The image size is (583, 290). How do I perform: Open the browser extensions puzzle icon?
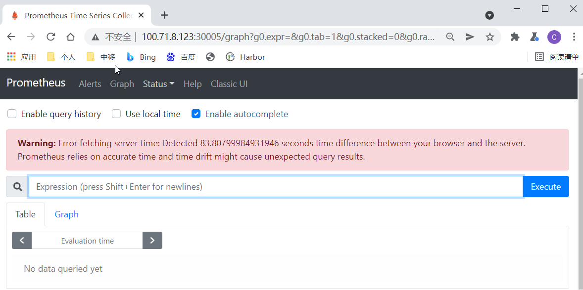[x=515, y=37]
